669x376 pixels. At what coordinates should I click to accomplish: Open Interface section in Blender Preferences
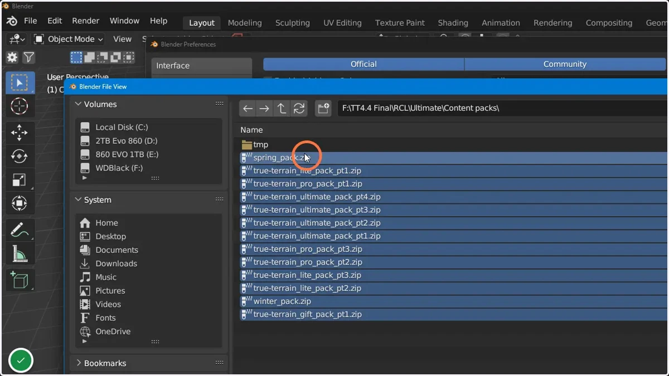pyautogui.click(x=202, y=66)
